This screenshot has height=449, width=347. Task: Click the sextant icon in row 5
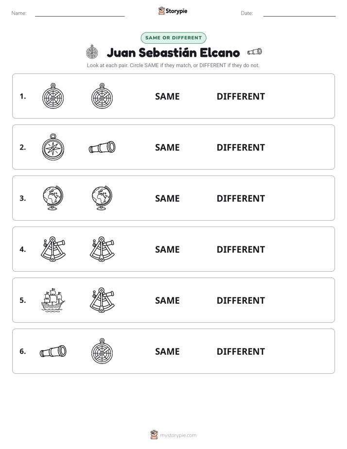pos(102,300)
